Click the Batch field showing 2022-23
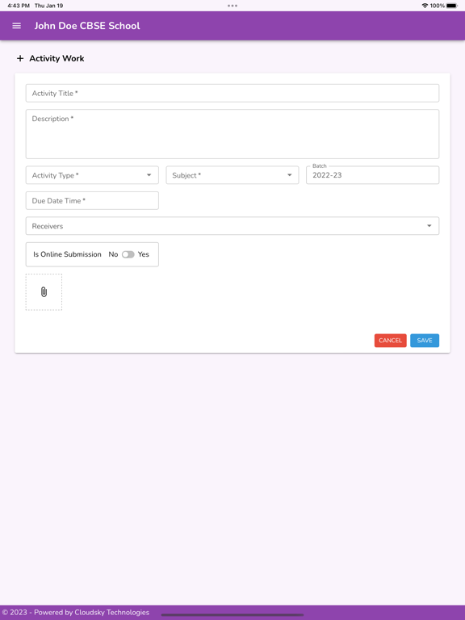Image resolution: width=465 pixels, height=620 pixels. (x=372, y=175)
